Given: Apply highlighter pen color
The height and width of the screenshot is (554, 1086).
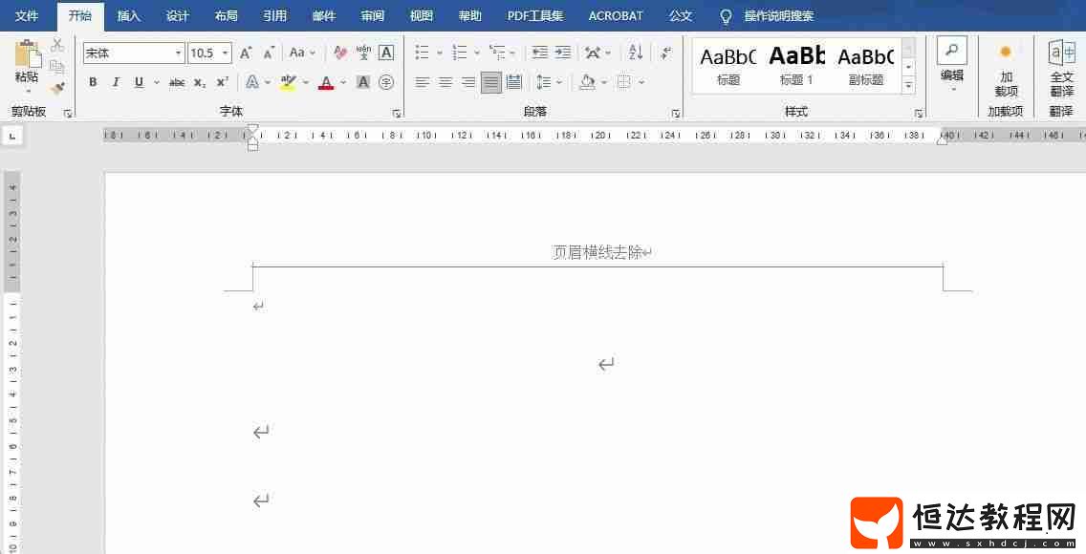Looking at the screenshot, I should click(288, 82).
